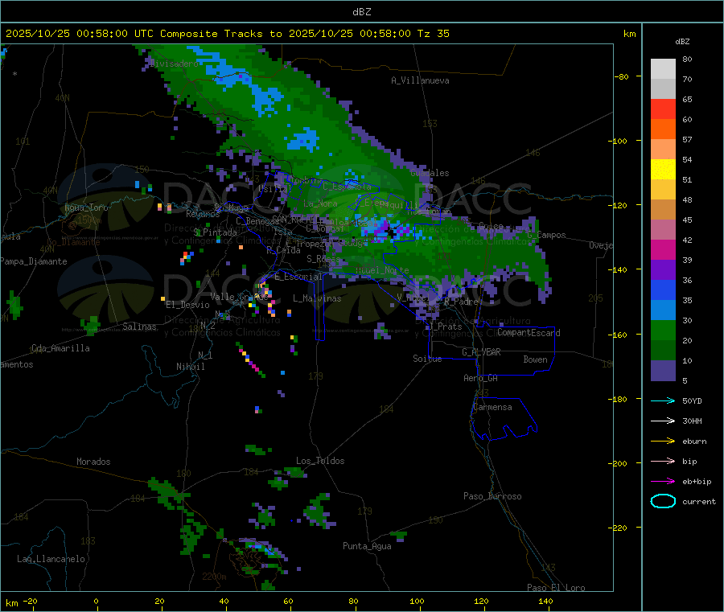Click the Morados map label
Viewport: 724px width, 612px height.
click(93, 462)
